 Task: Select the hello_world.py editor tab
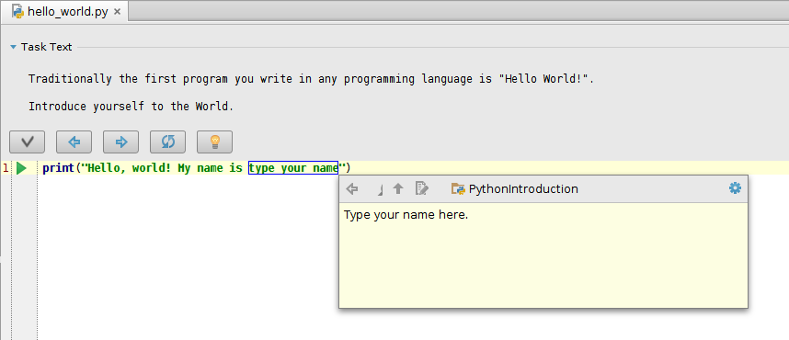point(65,12)
